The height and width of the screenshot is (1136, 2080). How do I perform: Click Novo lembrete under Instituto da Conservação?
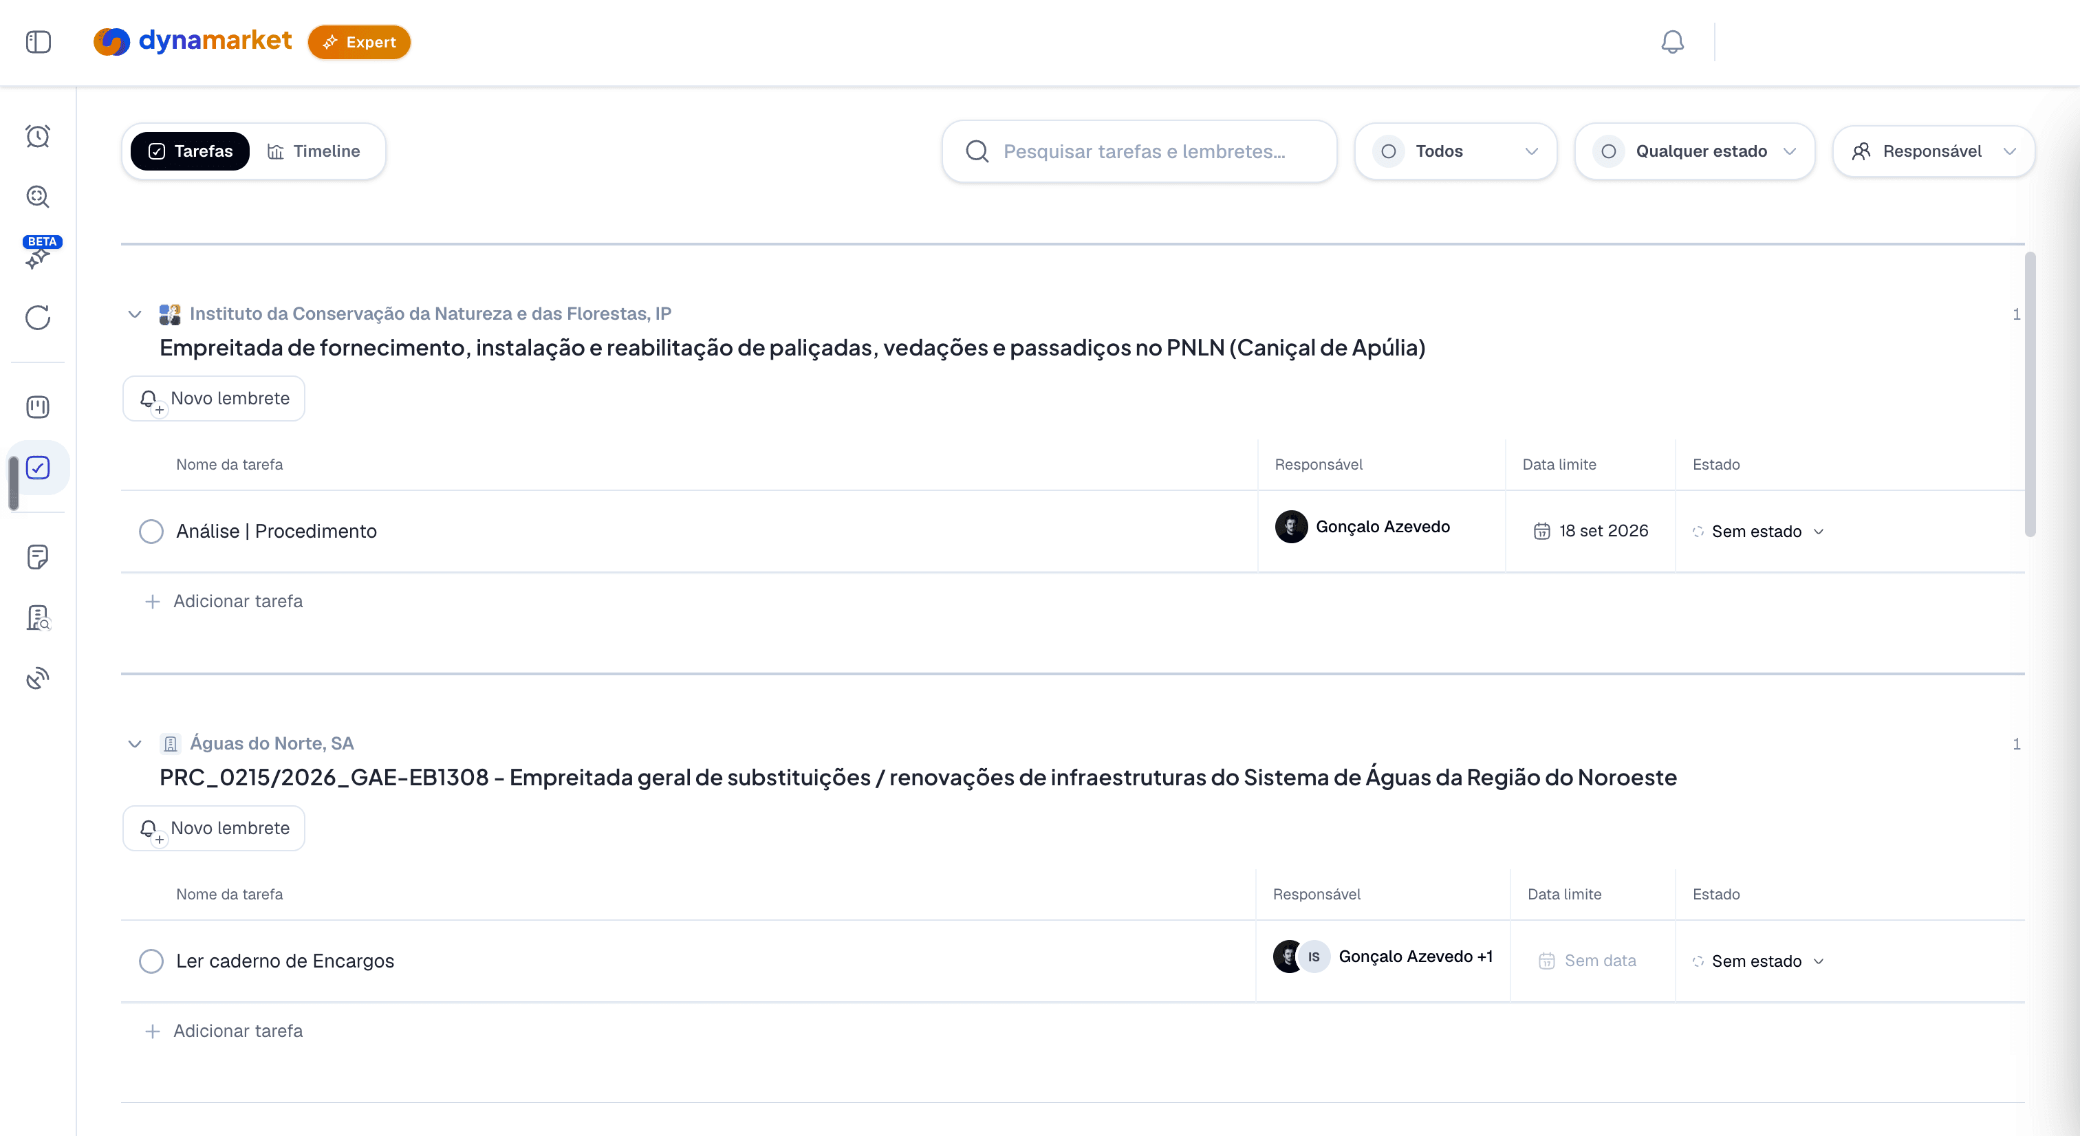click(214, 398)
